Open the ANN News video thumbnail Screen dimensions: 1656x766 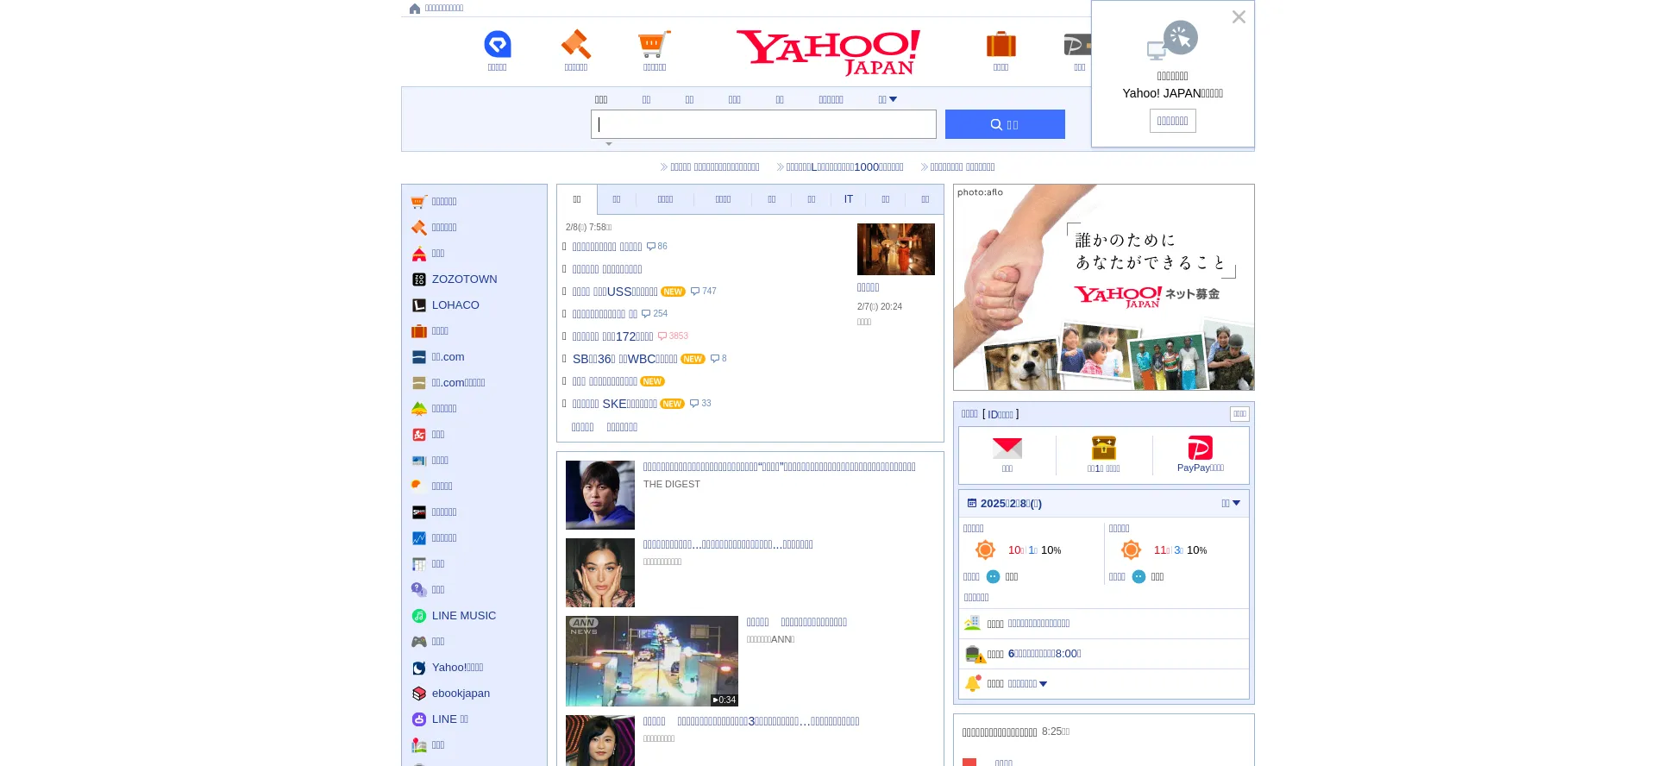click(x=651, y=661)
